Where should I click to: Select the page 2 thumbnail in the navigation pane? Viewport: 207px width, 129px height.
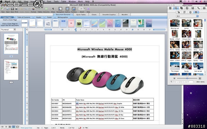tap(11, 70)
